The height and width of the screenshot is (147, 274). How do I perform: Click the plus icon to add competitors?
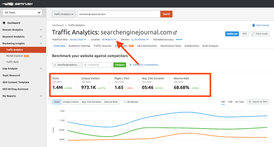tap(130, 65)
